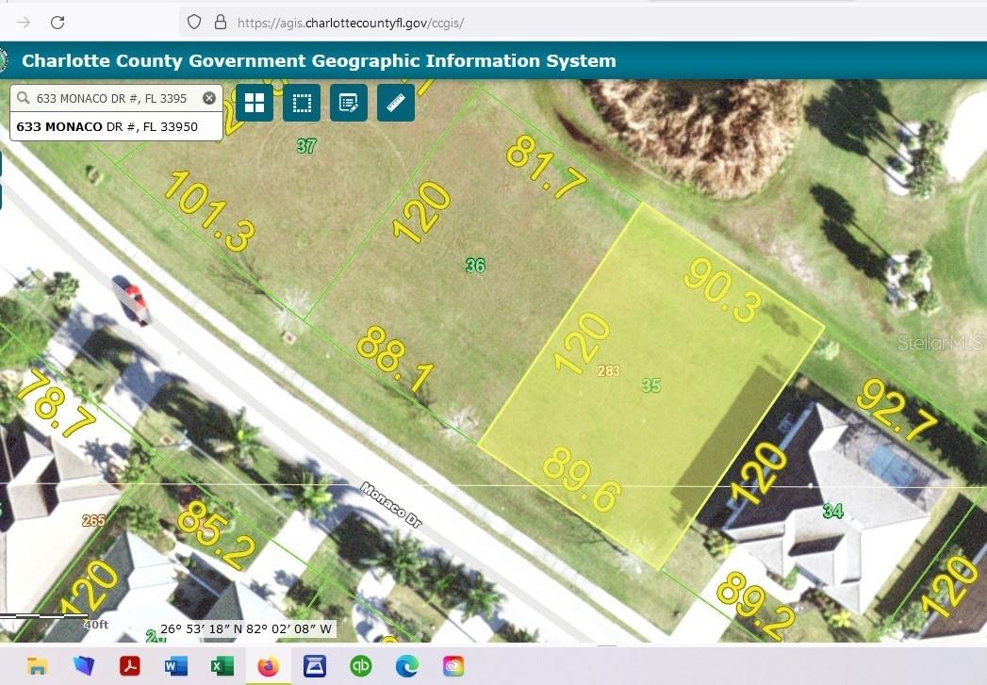Open QuickBooks from the taskbar
Image resolution: width=987 pixels, height=685 pixels.
click(x=360, y=666)
